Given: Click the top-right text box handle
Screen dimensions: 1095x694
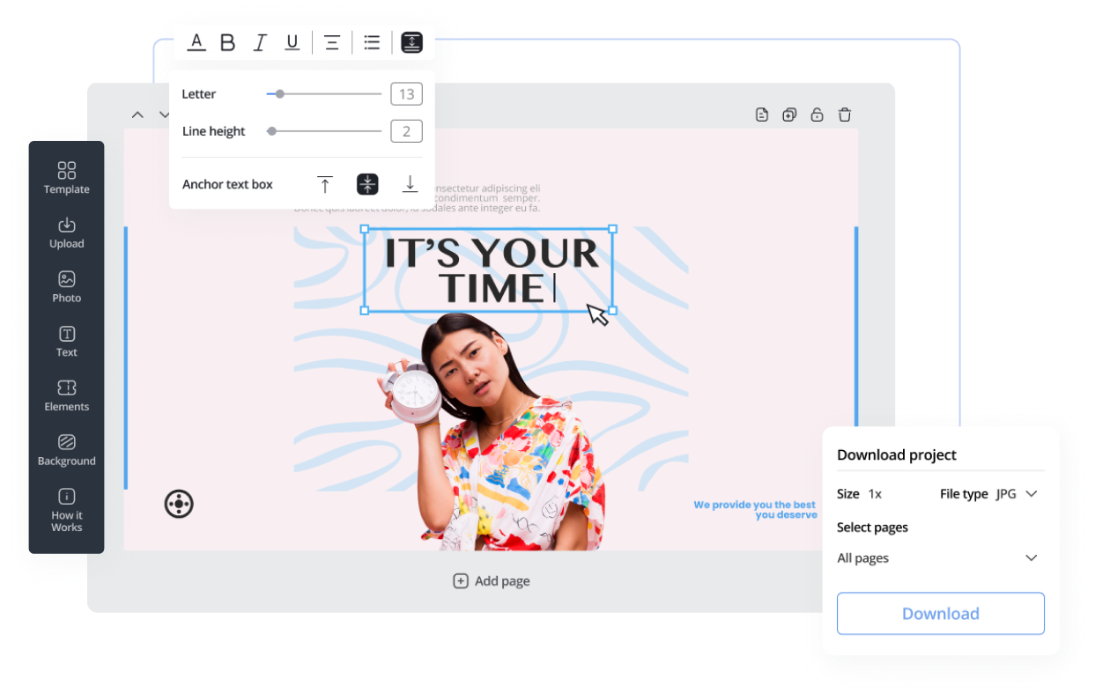Looking at the screenshot, I should point(613,229).
